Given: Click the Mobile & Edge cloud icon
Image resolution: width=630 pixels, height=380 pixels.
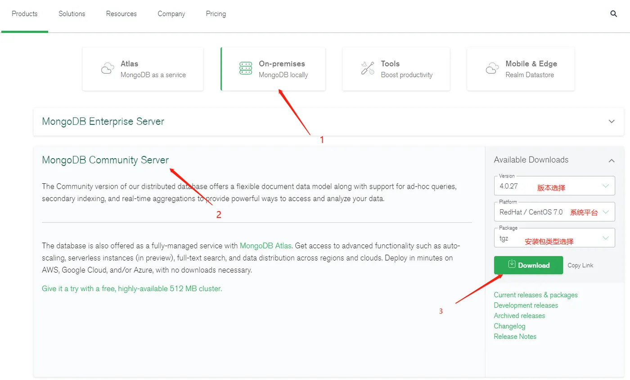Looking at the screenshot, I should click(492, 69).
